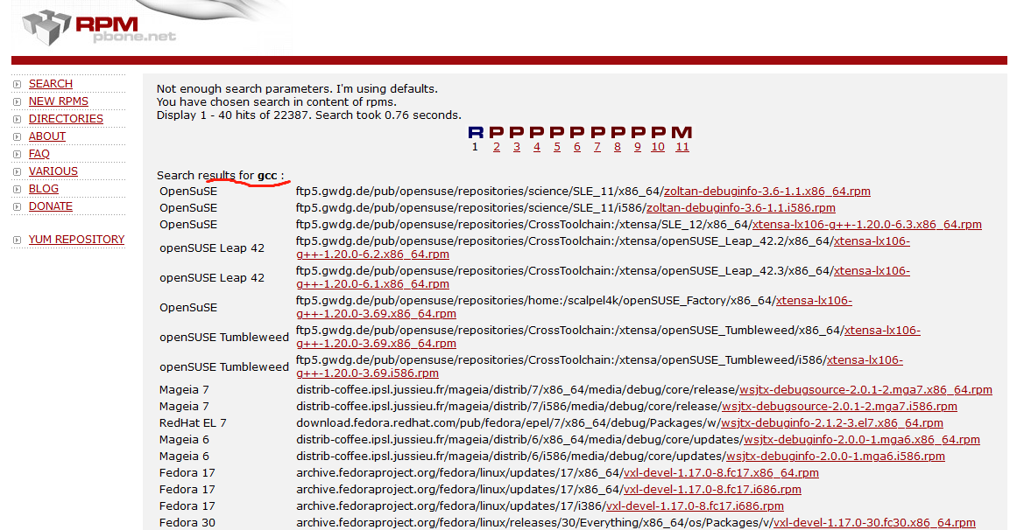The image size is (1010, 530).
Task: Open zoltan-debuginfo-3.6-1.1.x86_64.rpm link
Action: 767,191
